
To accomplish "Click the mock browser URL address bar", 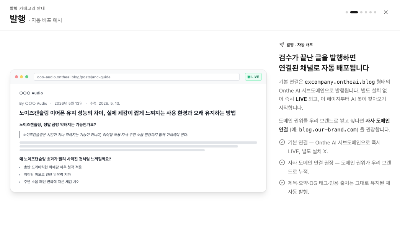I will [137, 77].
